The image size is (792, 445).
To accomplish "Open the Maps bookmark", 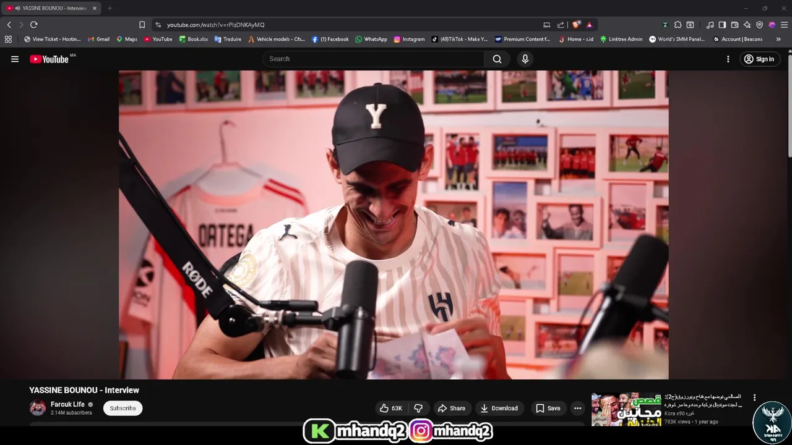I will click(x=127, y=39).
